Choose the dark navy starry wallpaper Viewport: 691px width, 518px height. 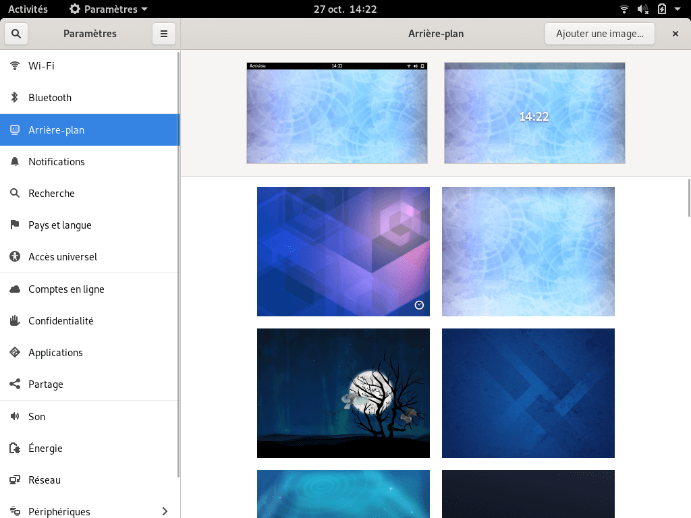point(528,494)
